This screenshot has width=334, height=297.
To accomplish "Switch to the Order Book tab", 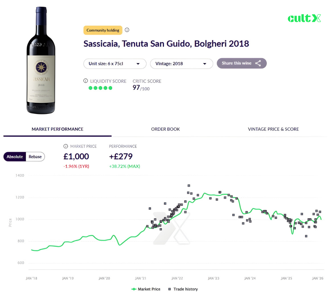I will coord(165,129).
